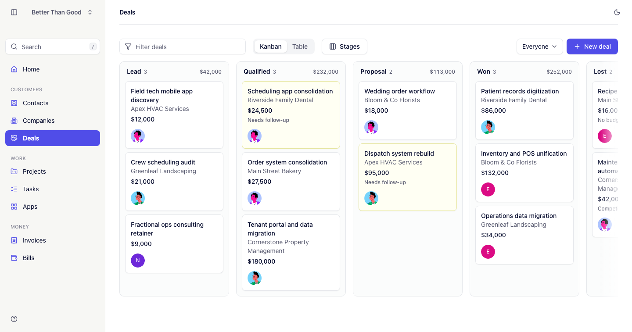Viewport: 632px width, 332px height.
Task: Open Projects page
Action: click(x=53, y=171)
